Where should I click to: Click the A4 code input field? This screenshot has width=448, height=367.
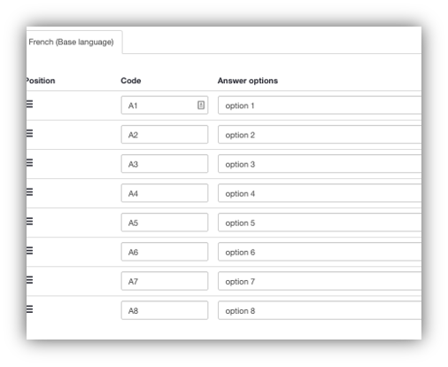[x=165, y=193]
